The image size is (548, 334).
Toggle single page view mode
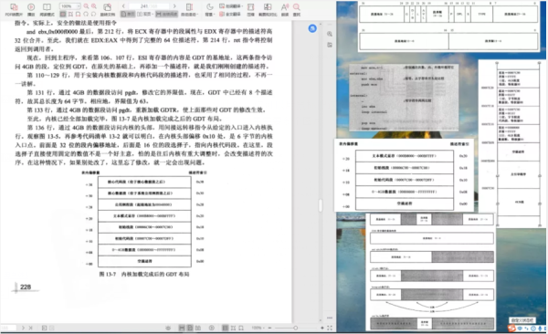coord(128,14)
